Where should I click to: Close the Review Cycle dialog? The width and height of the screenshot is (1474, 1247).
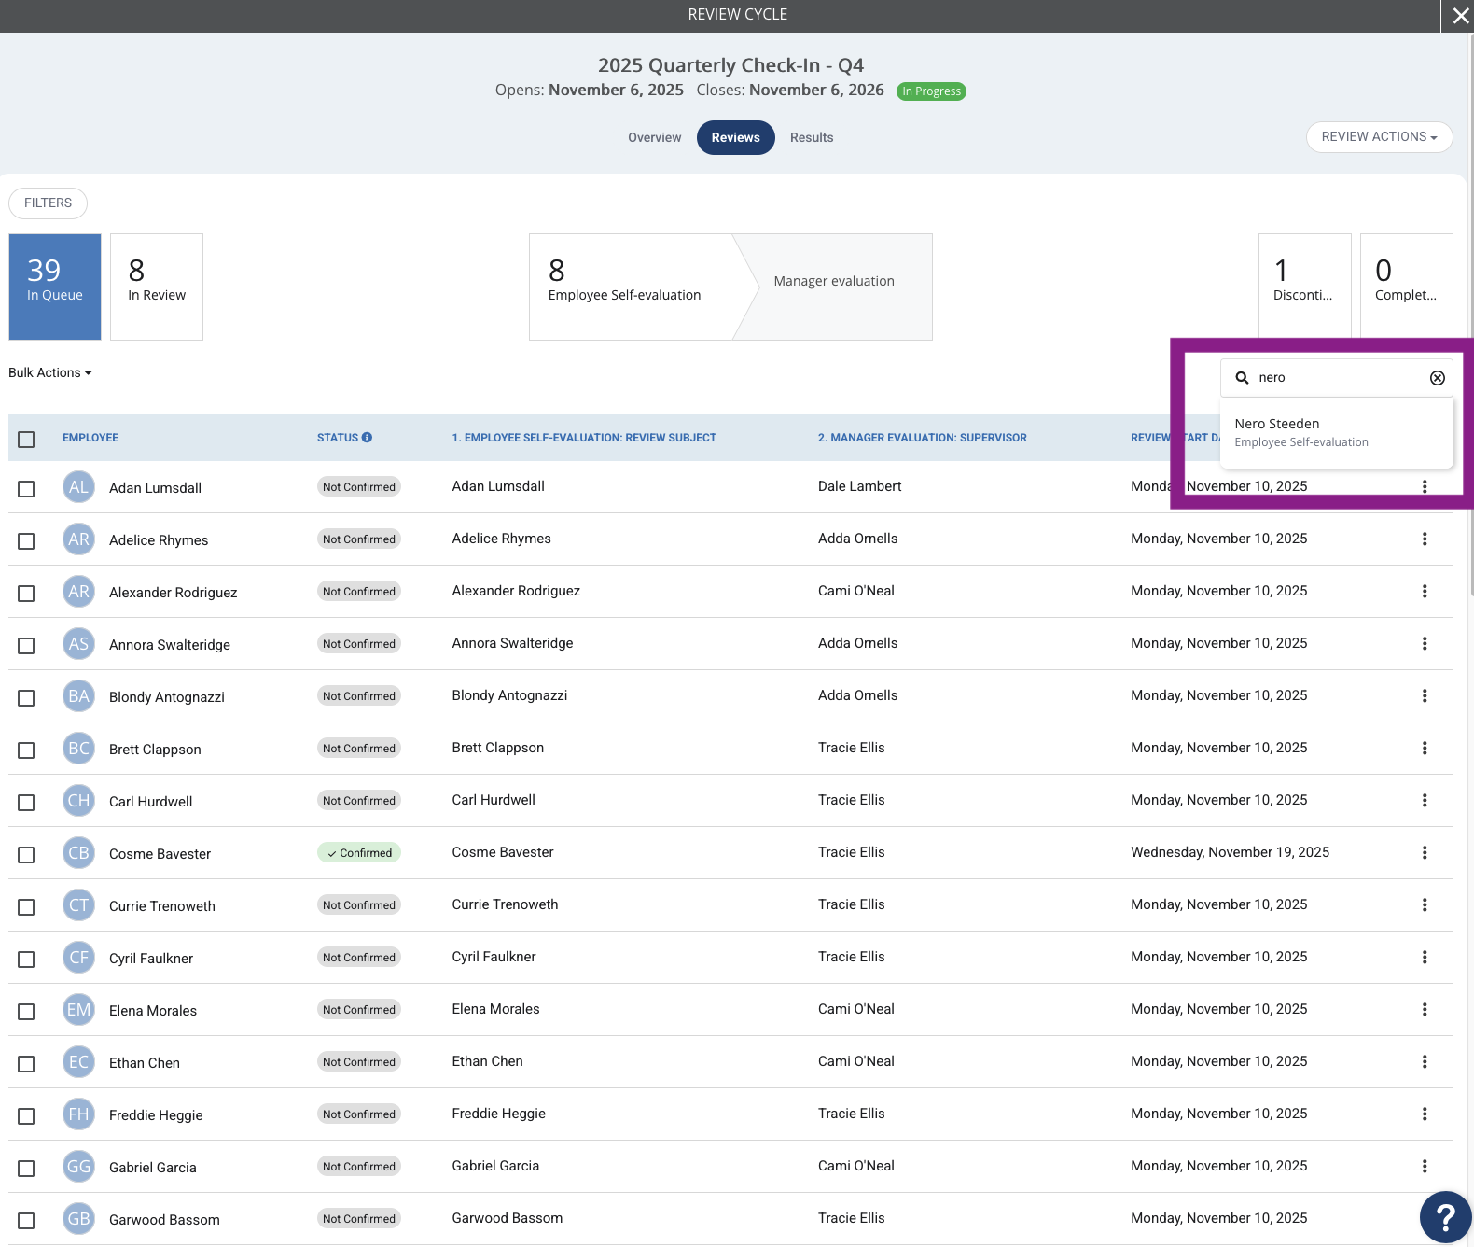click(x=1460, y=16)
